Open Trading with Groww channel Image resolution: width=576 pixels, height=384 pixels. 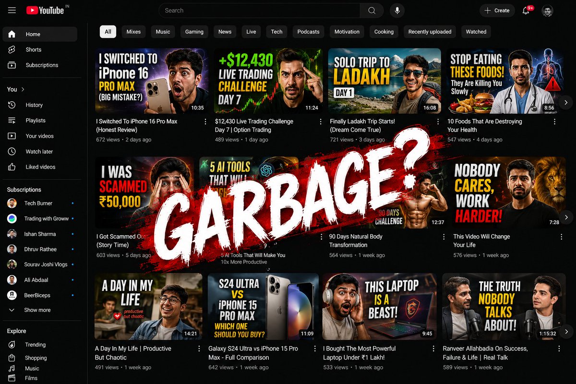[x=40, y=218]
